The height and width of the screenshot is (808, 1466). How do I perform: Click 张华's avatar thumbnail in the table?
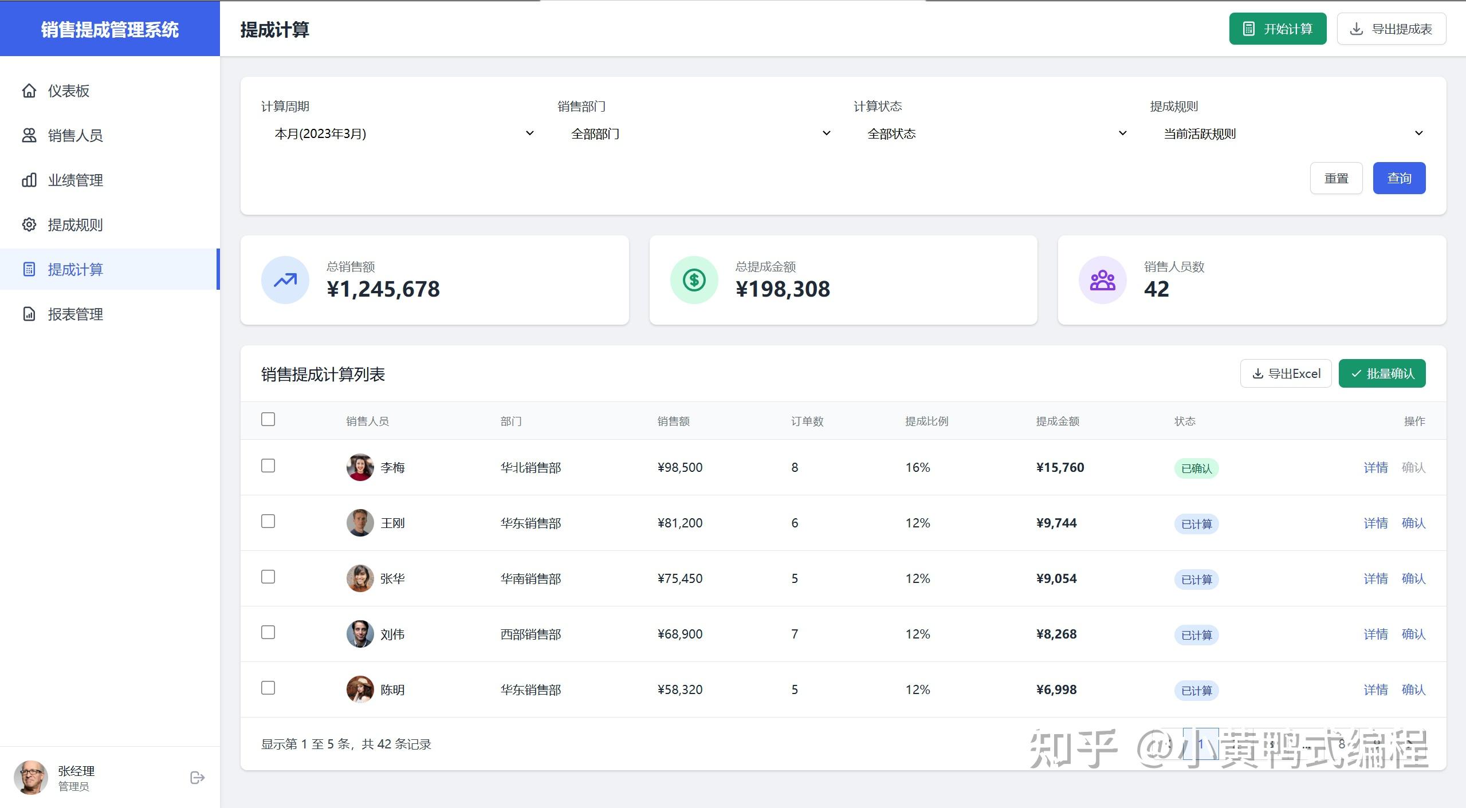(360, 578)
